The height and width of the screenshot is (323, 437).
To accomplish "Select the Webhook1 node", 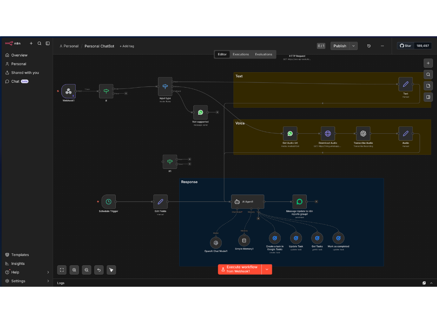I will coord(68,91).
